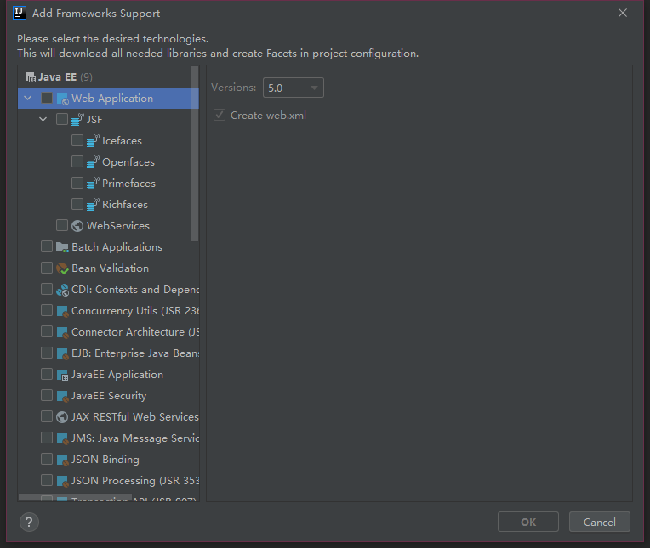Enable the JSF checkbox
The width and height of the screenshot is (650, 548).
(62, 119)
